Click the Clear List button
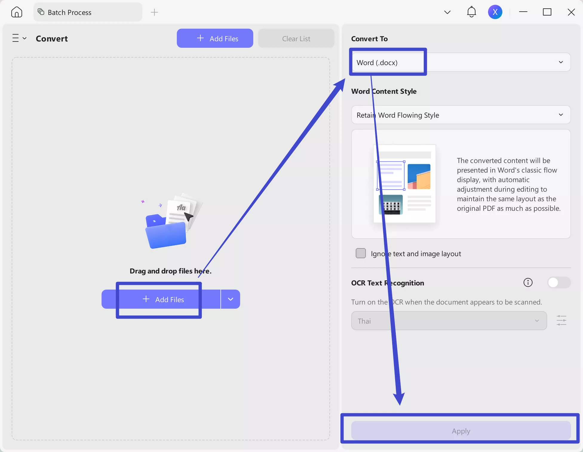583x452 pixels. coord(296,38)
